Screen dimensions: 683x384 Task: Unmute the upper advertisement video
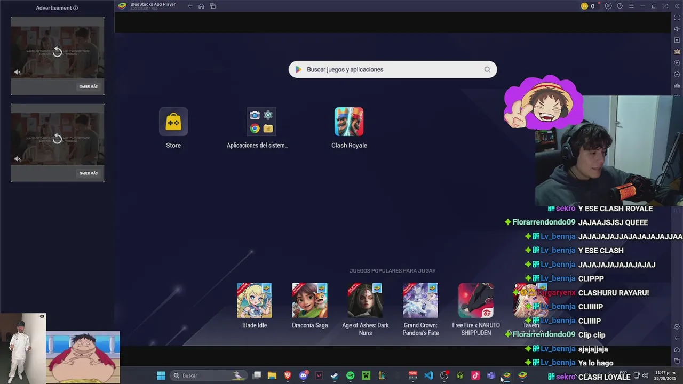tap(18, 72)
